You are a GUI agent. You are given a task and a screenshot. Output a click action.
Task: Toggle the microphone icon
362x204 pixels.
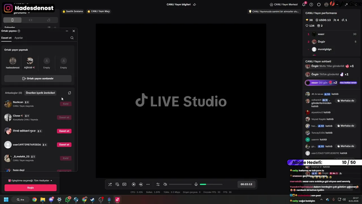tap(196, 184)
